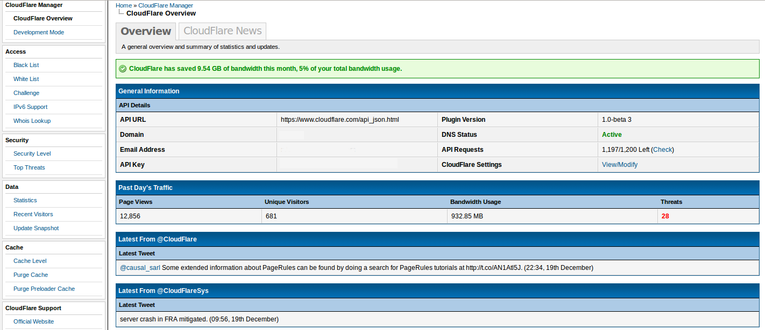Open the Whois Lookup tool
The image size is (765, 330).
[32, 121]
